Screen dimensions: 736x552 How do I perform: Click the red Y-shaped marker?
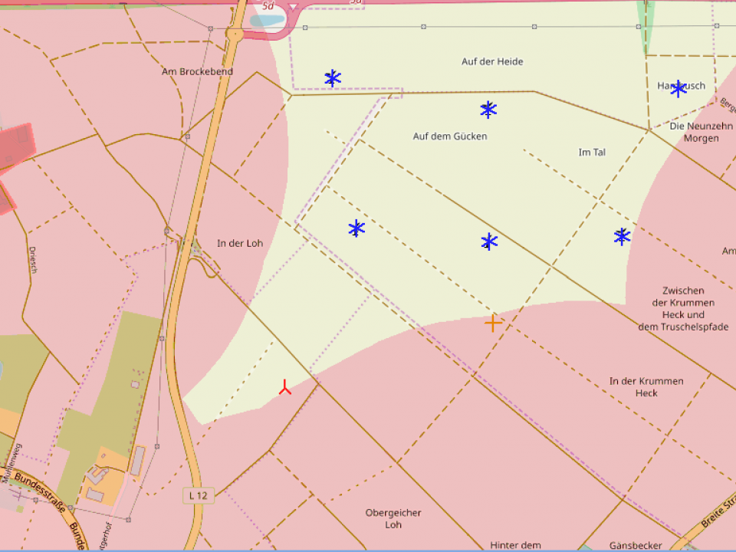(285, 388)
